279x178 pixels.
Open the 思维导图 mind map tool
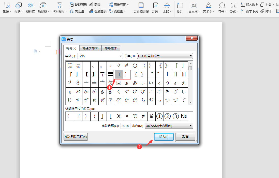point(119,5)
